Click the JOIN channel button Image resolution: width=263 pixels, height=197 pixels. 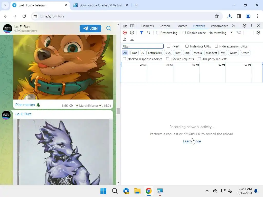(90, 28)
